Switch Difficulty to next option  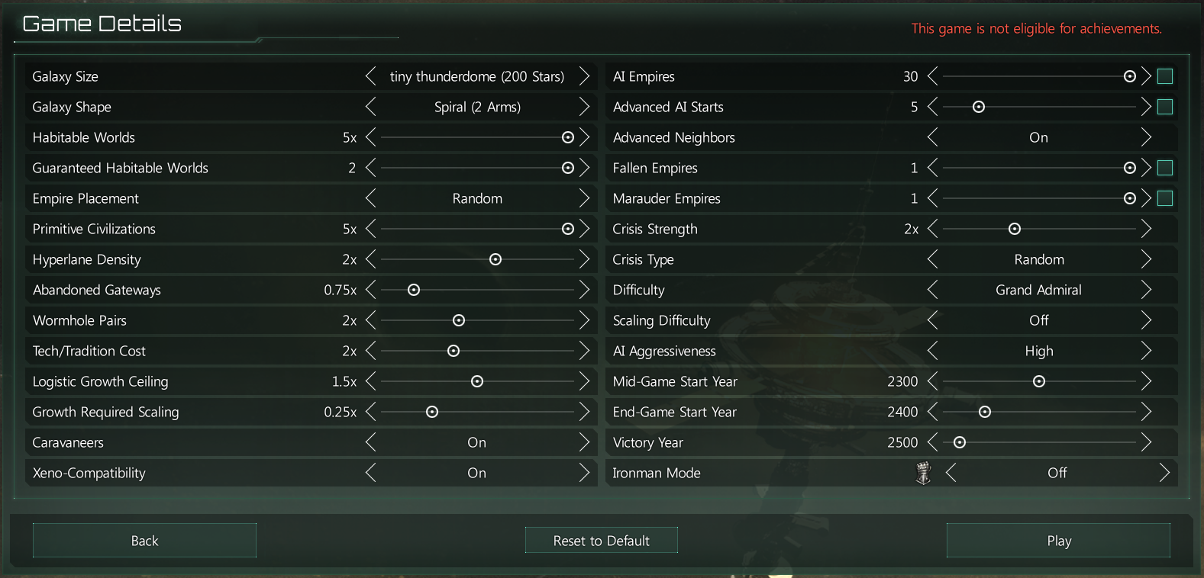pyautogui.click(x=1146, y=290)
